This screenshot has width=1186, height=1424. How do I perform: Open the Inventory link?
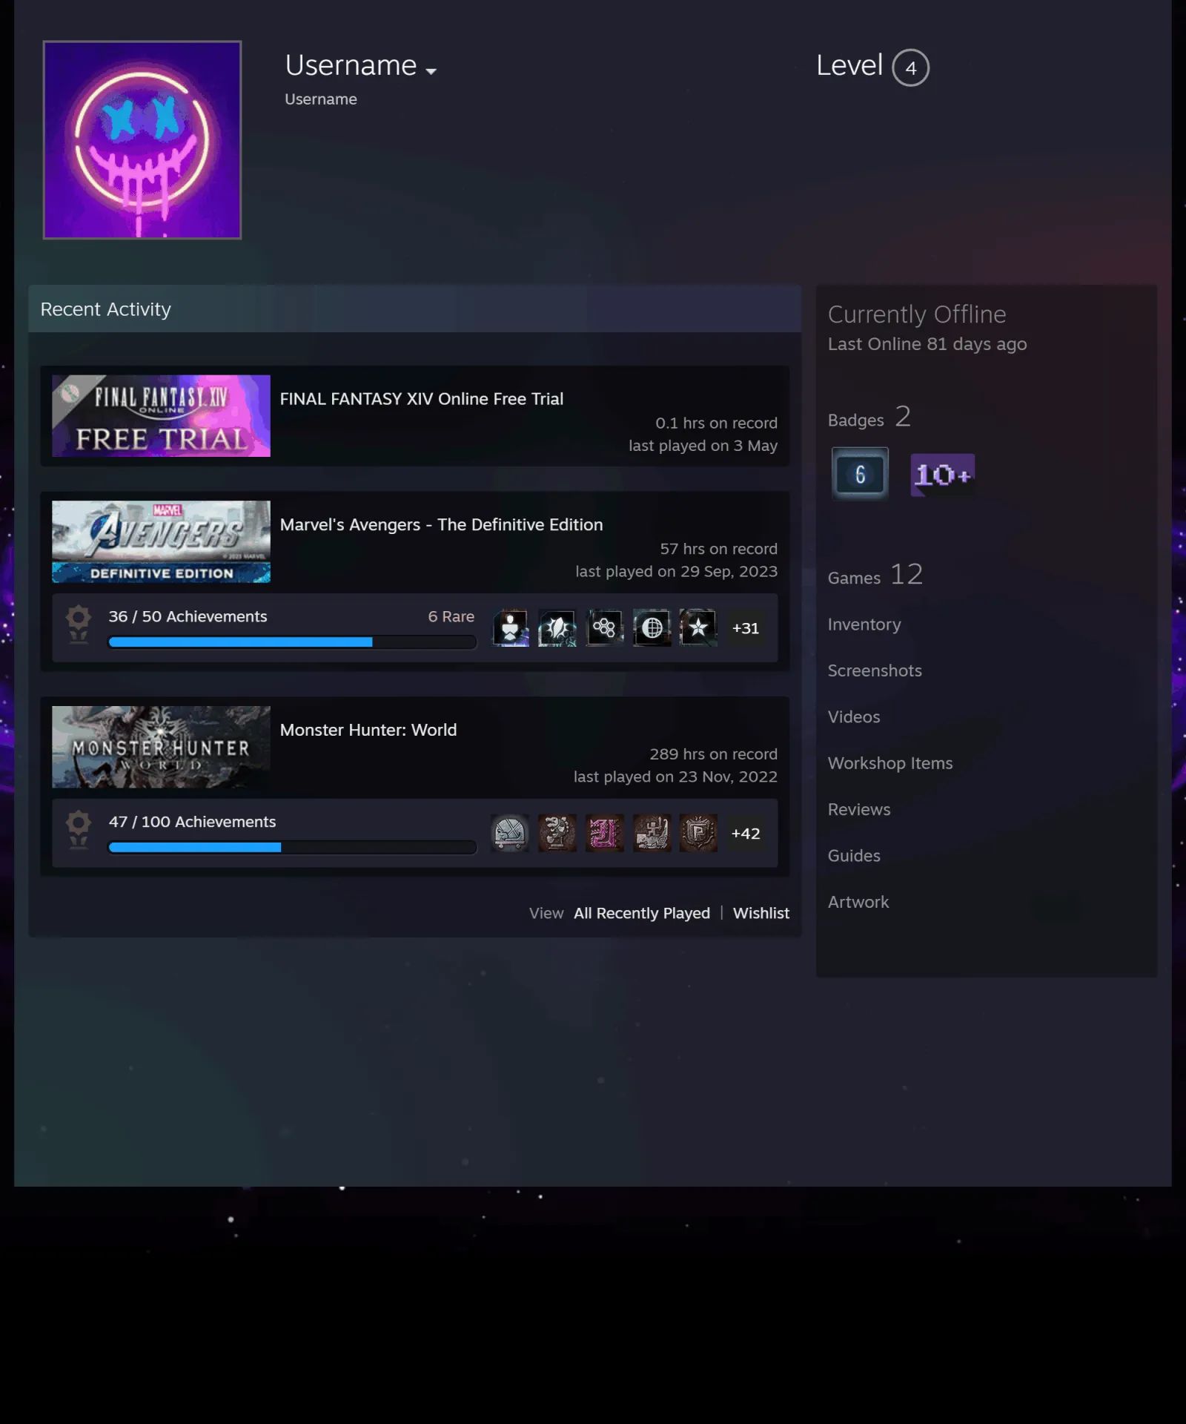point(864,624)
